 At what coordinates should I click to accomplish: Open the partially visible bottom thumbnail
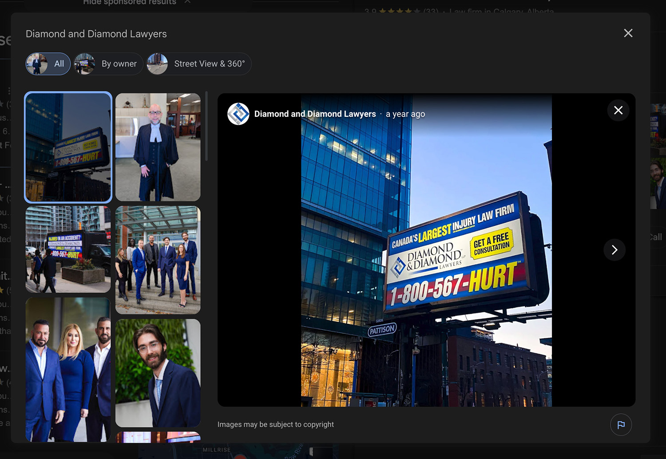point(158,437)
